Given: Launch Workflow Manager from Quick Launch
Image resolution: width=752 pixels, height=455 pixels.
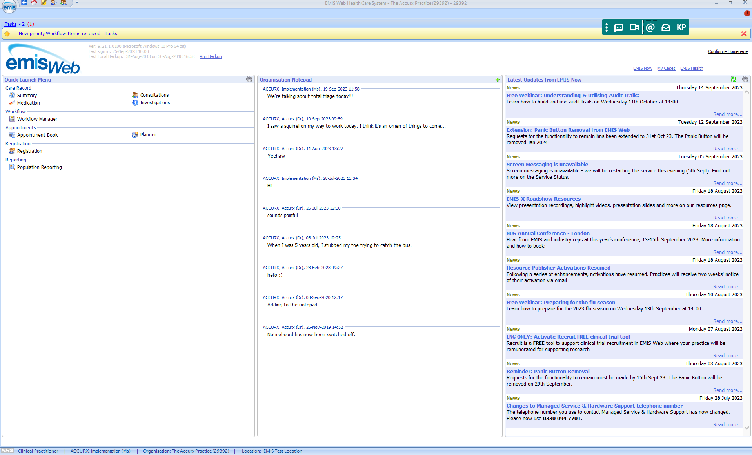Looking at the screenshot, I should pyautogui.click(x=37, y=119).
